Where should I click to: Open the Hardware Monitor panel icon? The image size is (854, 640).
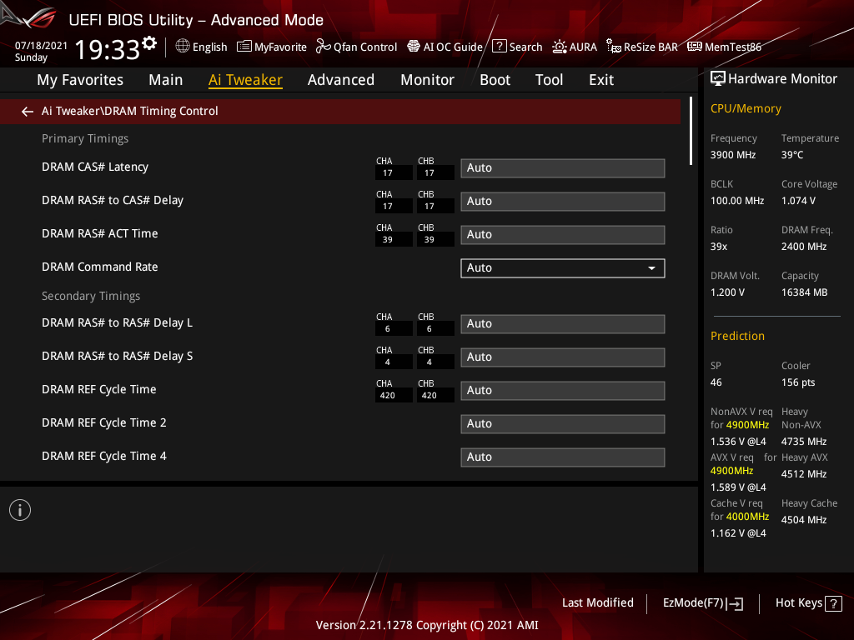pos(719,77)
